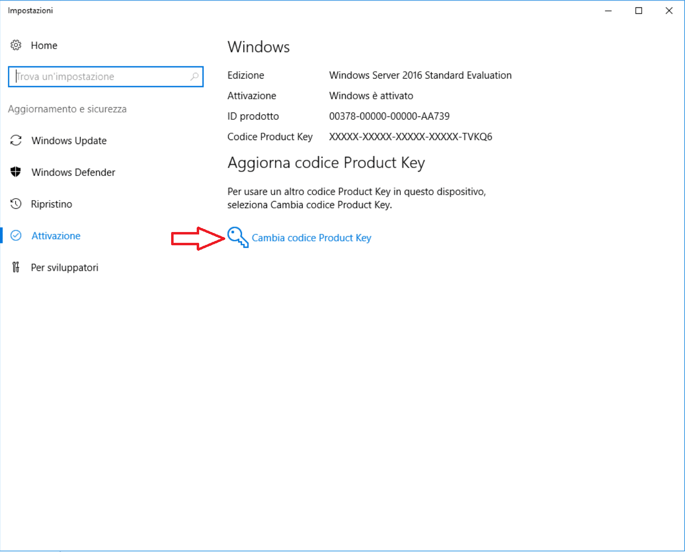685x552 pixels.
Task: Minimize the Impostazioni window
Action: pyautogui.click(x=608, y=11)
